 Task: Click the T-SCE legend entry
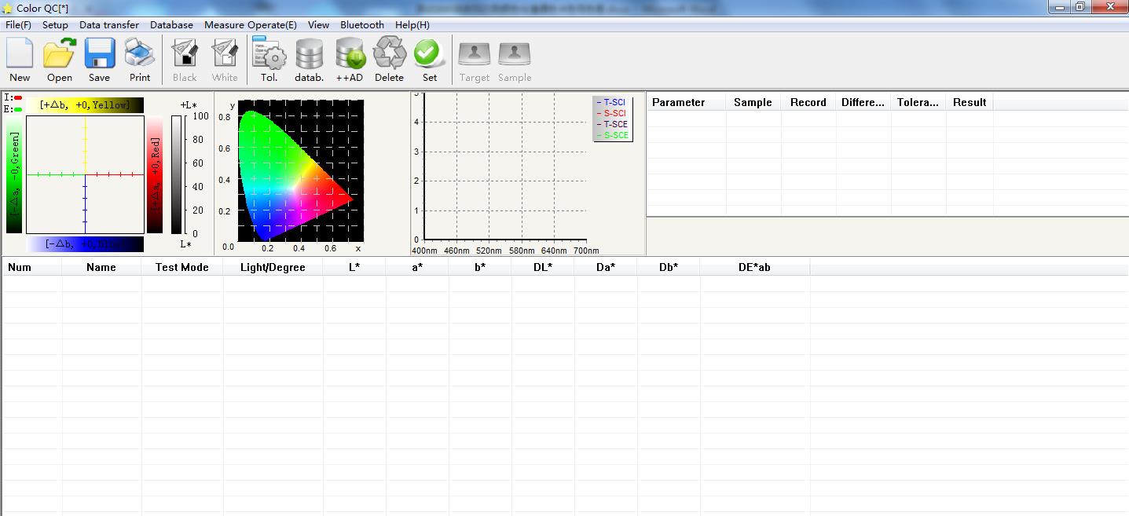pyautogui.click(x=612, y=124)
